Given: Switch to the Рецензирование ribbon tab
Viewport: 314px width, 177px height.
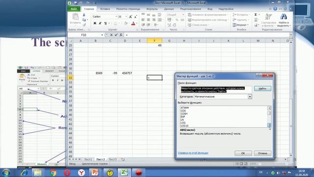Looking at the screenshot, I should [x=190, y=9].
